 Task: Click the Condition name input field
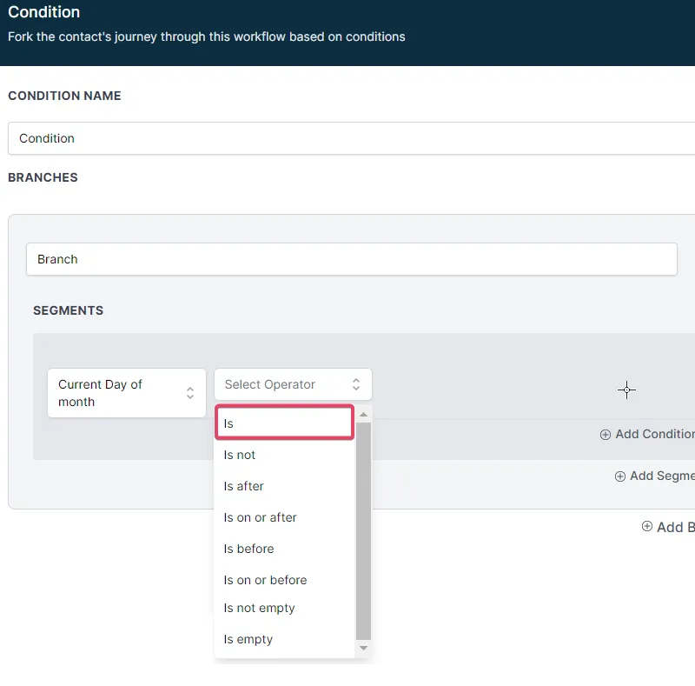coord(347,138)
